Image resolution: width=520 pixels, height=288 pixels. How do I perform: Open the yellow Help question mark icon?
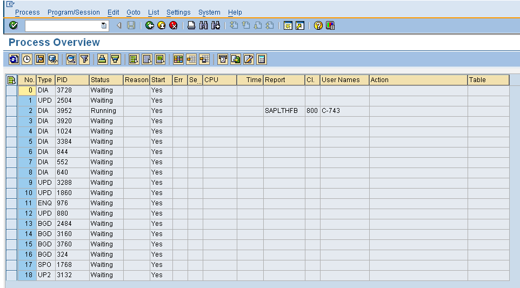318,25
